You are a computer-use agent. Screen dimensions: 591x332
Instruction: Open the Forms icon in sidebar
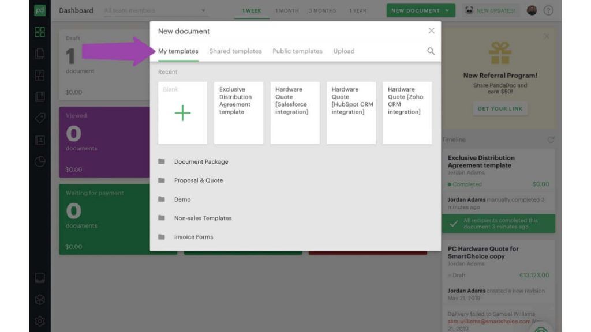40,97
